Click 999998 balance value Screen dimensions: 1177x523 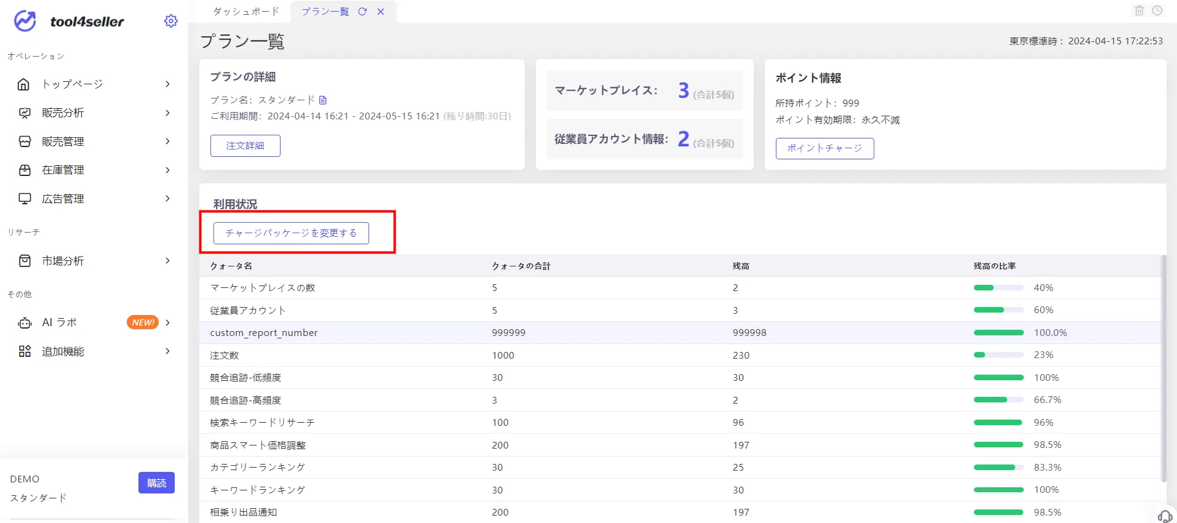click(x=749, y=333)
